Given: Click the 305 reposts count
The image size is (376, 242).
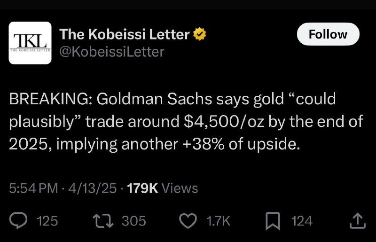Looking at the screenshot, I should pyautogui.click(x=134, y=221).
